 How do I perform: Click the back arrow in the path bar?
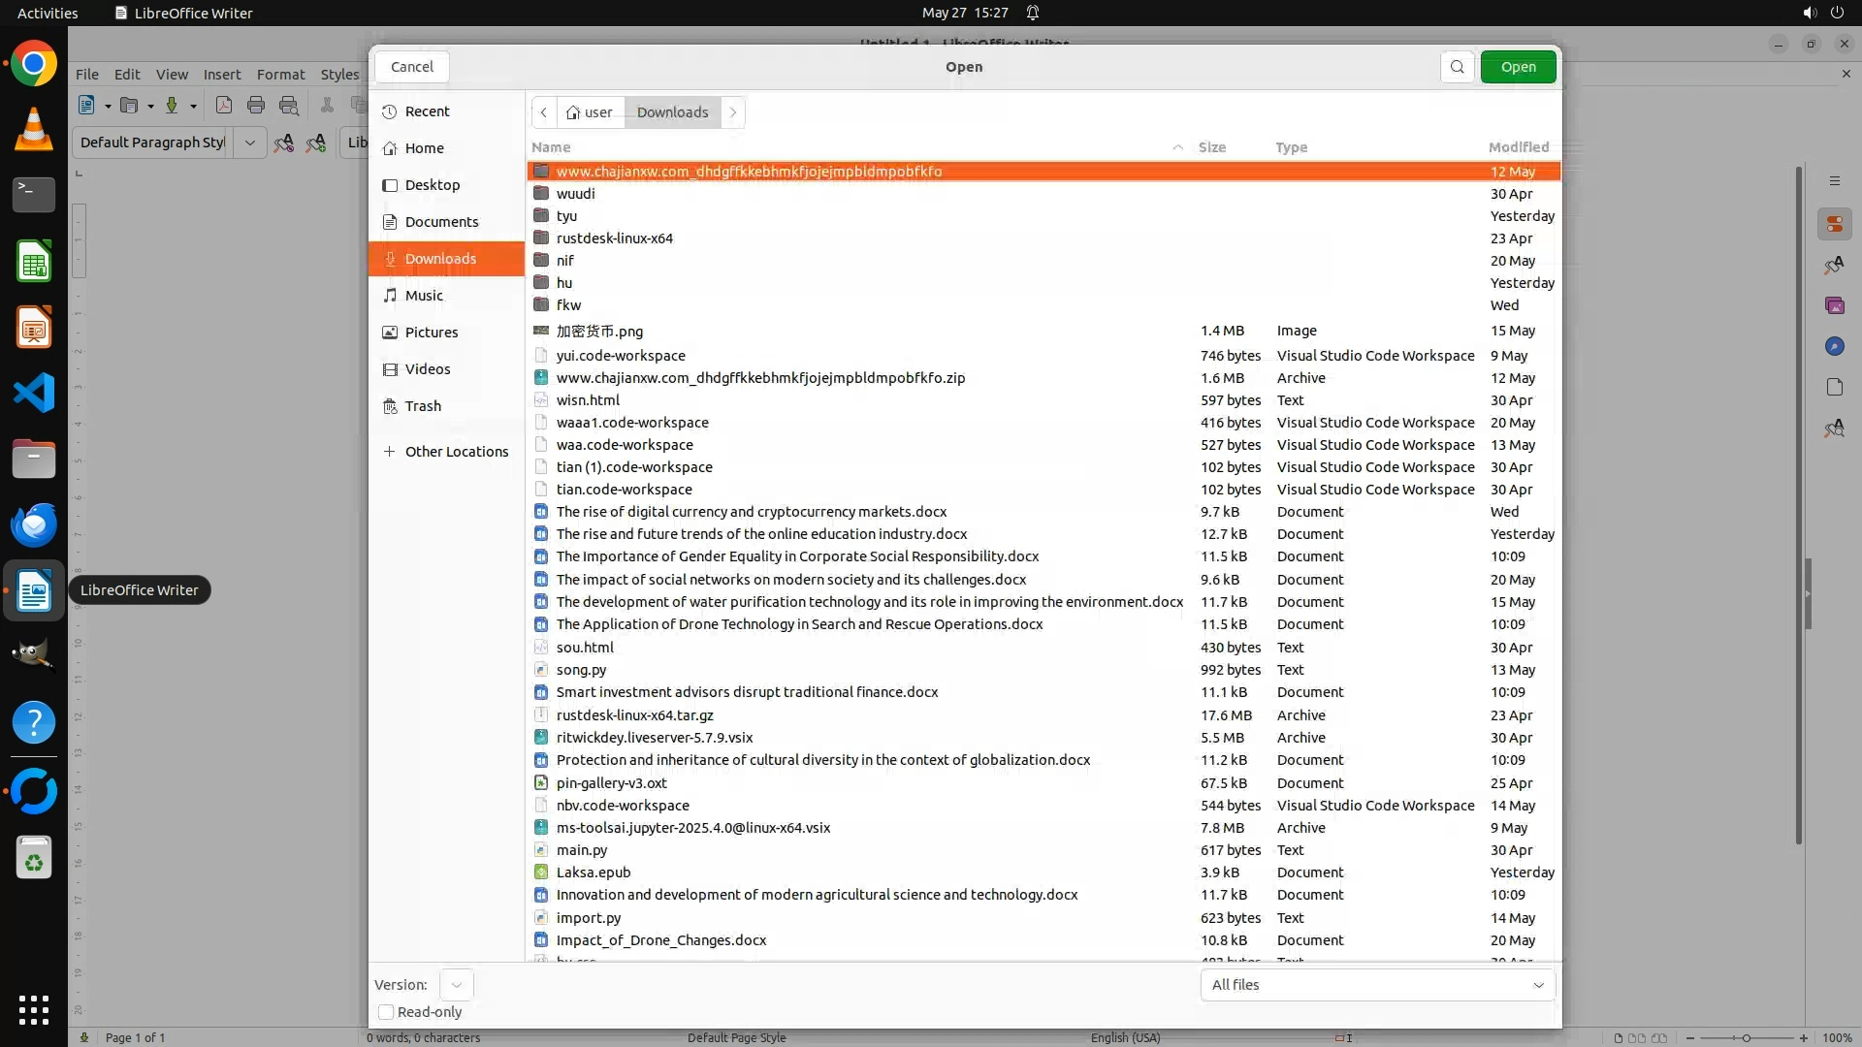(544, 112)
